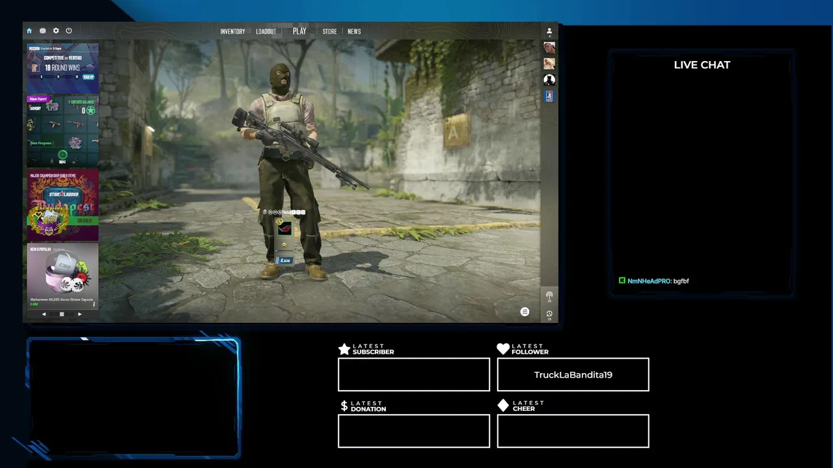Go to the Home icon in CS2 menu

tap(29, 31)
